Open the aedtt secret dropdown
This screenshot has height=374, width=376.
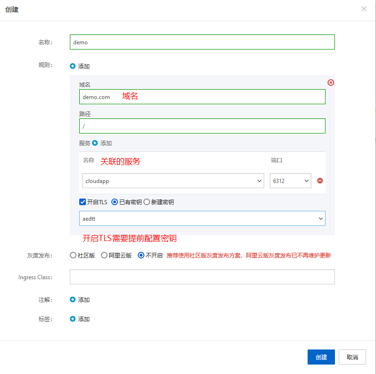tap(202, 218)
